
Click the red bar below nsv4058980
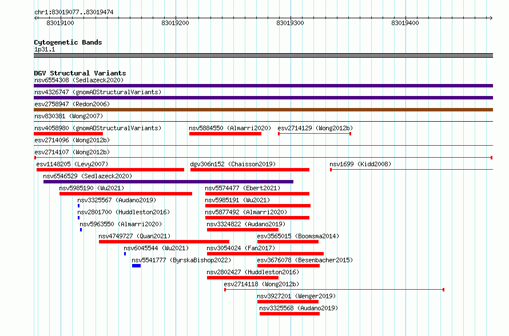point(68,134)
